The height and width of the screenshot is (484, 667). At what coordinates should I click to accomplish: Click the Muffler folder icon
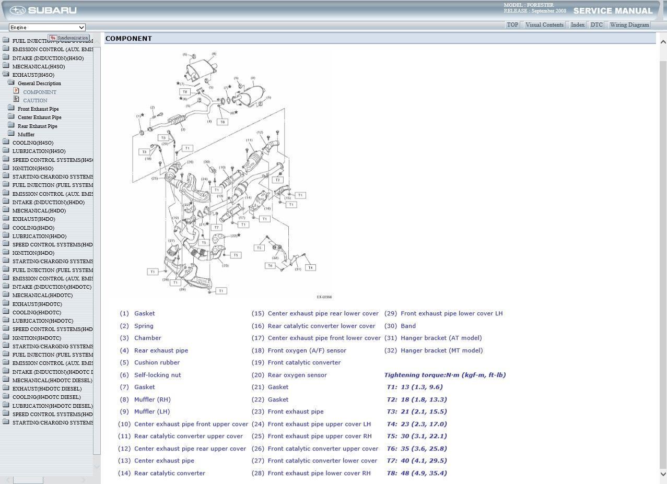click(x=11, y=134)
